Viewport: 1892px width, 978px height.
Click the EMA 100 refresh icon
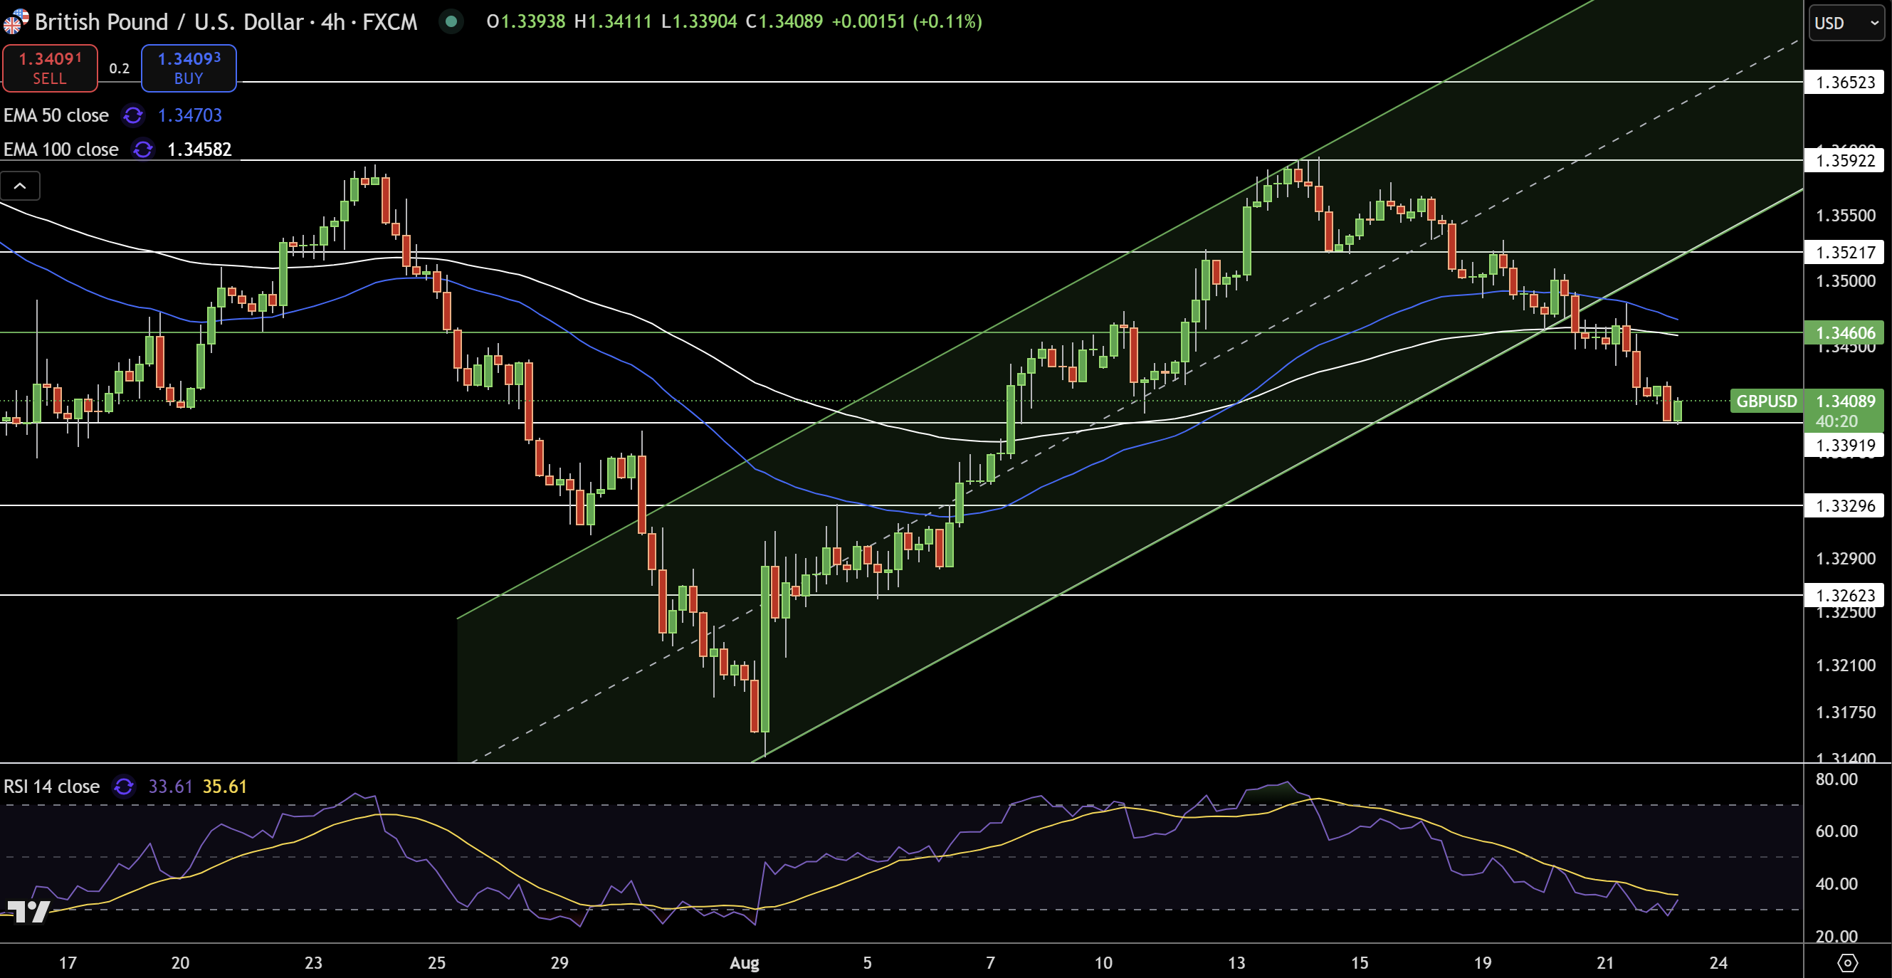(142, 149)
